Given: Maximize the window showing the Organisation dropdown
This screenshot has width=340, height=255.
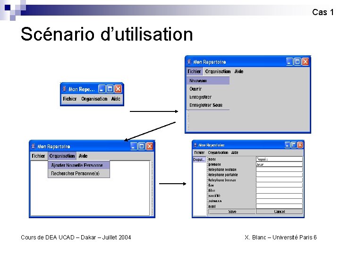Looking at the screenshot, I should tap(142, 146).
